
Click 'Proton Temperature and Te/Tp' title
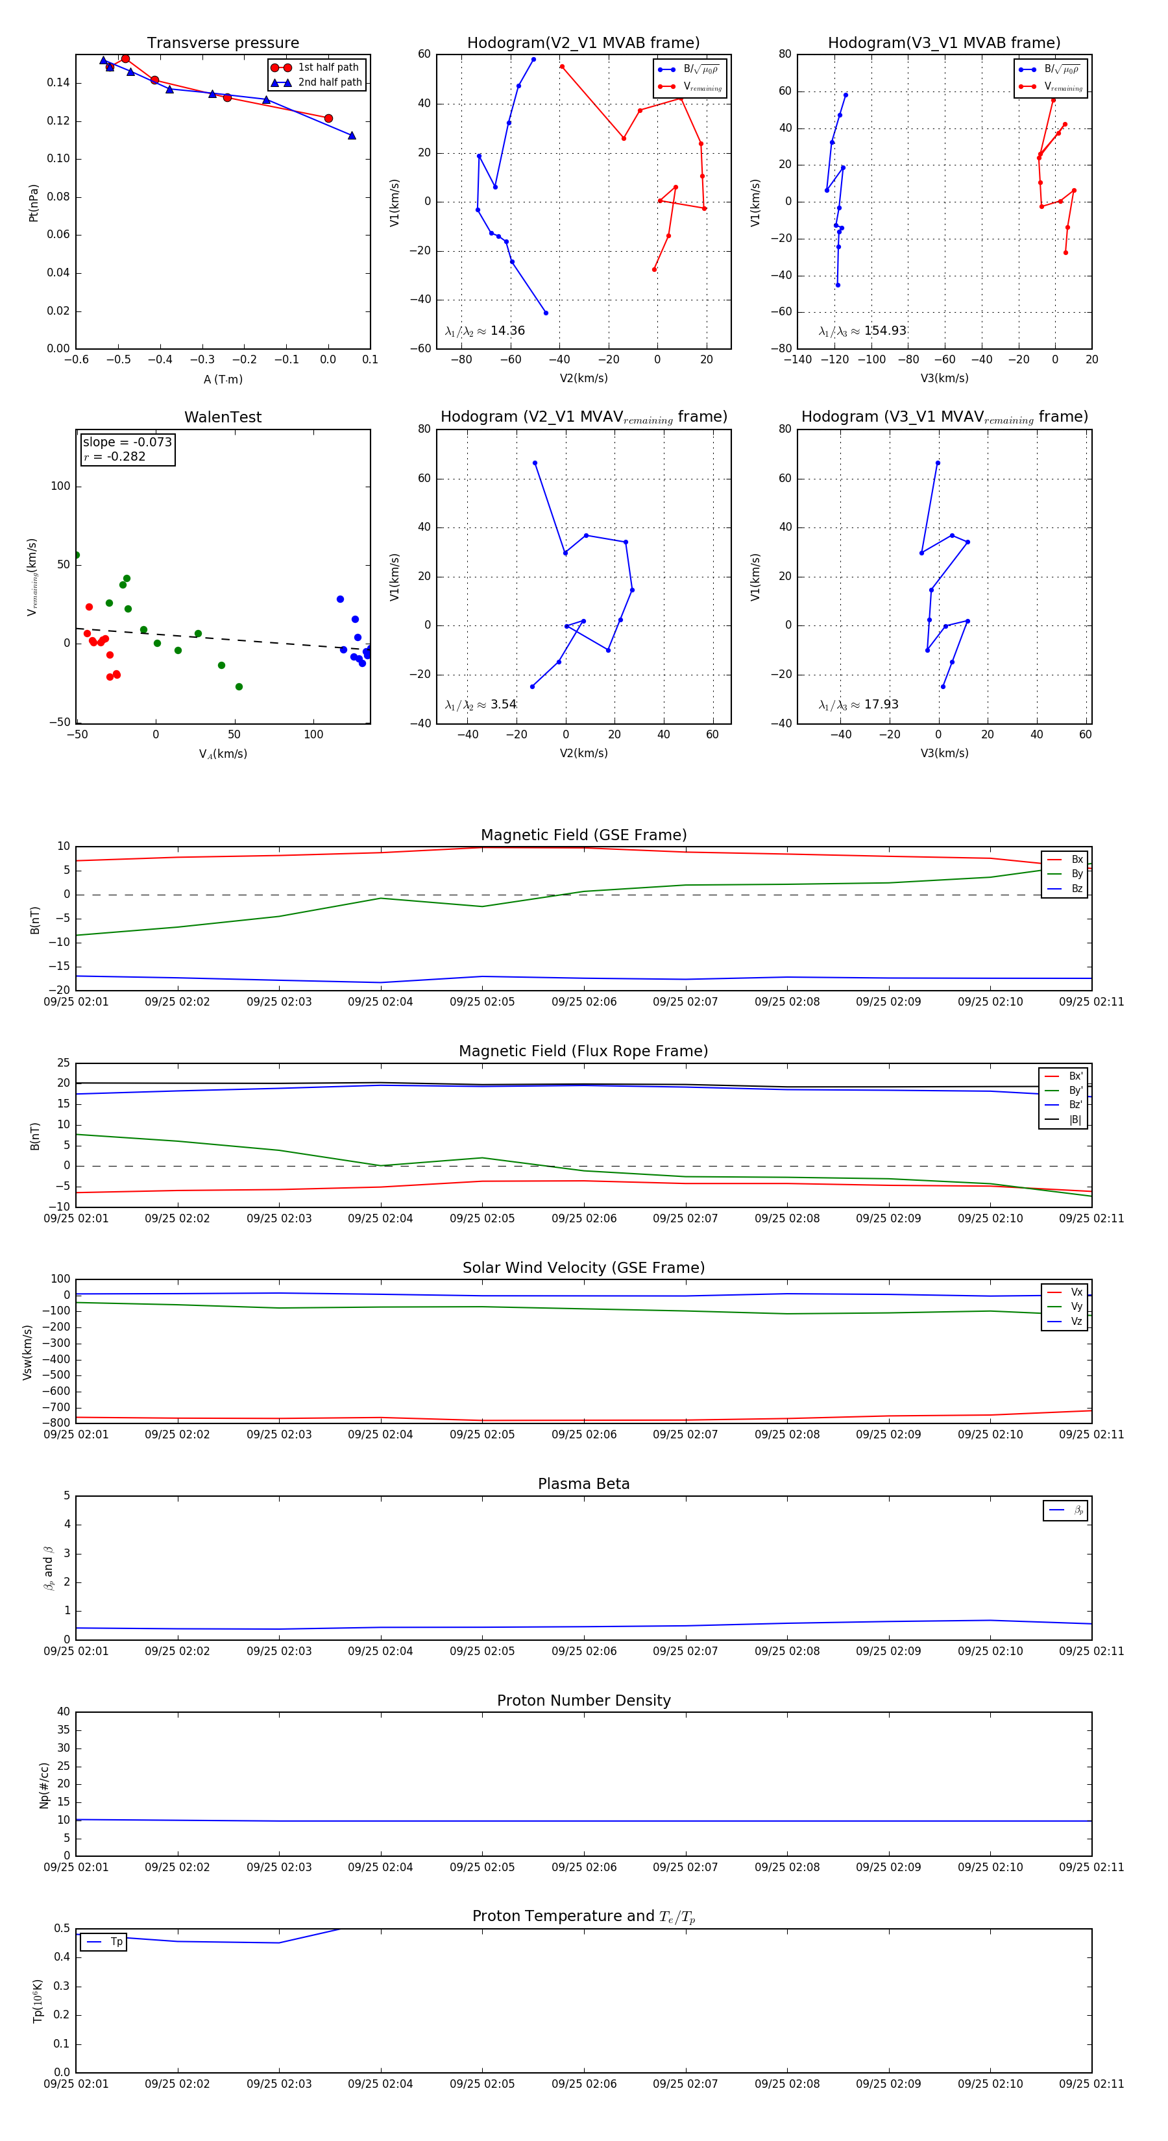click(x=583, y=1916)
